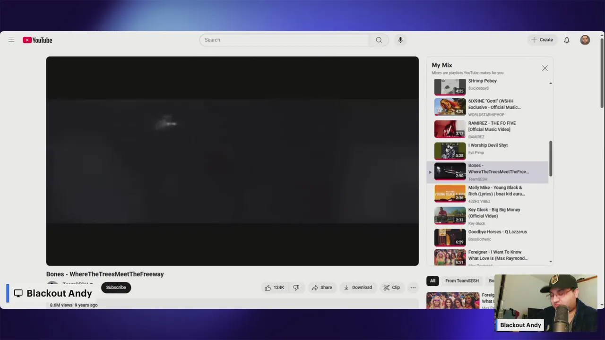
Task: Dislike the video with thumbs-down icon
Action: pyautogui.click(x=296, y=288)
